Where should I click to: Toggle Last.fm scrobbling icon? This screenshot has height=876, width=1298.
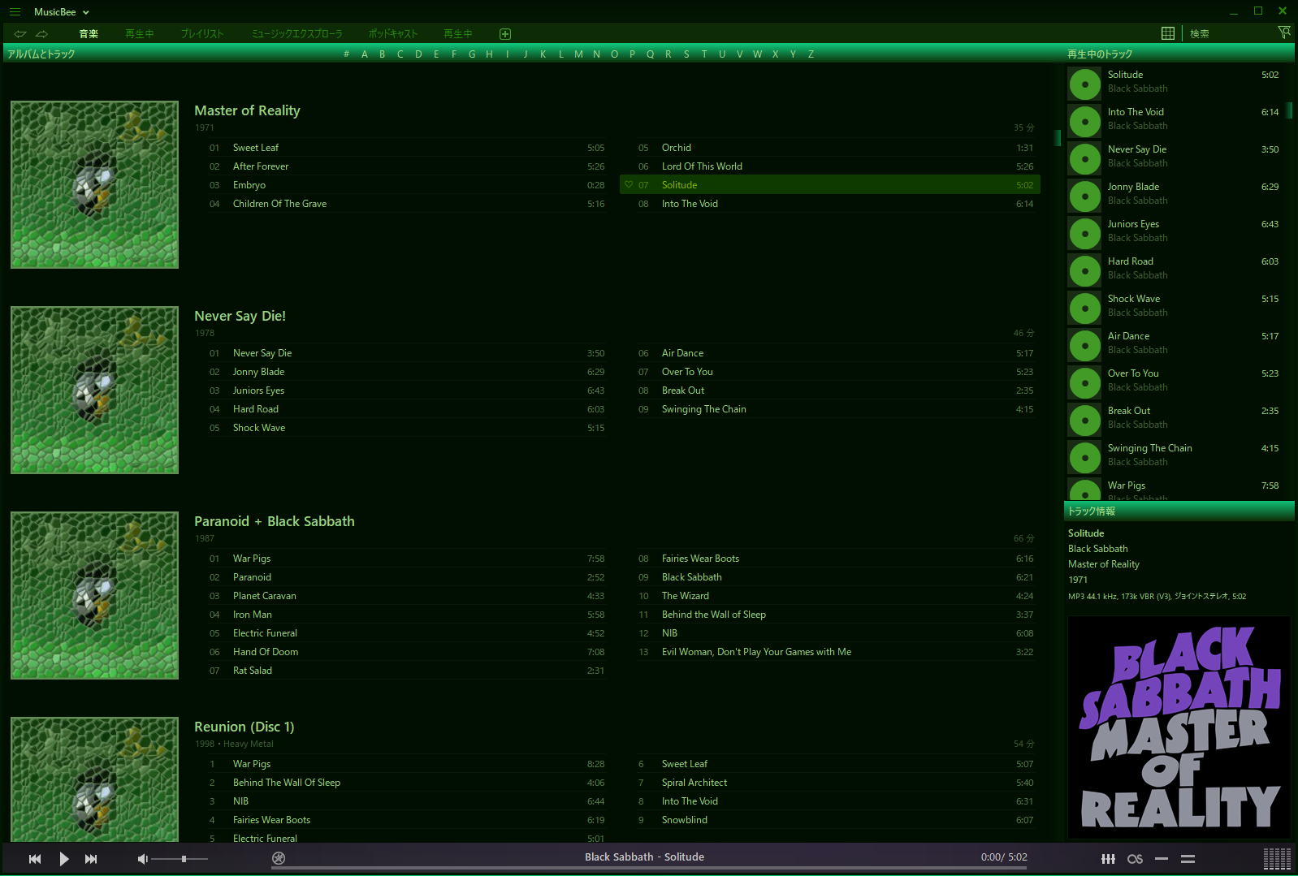coord(1136,859)
